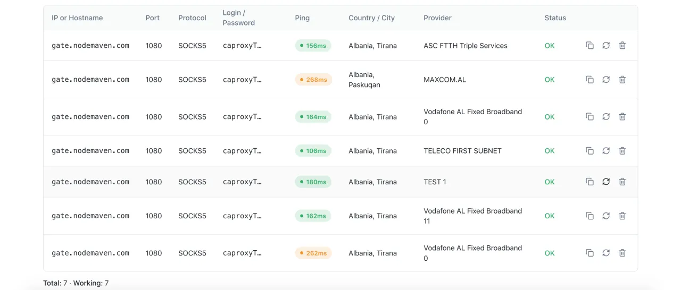Delete the MAXCOM.AL proxy row
Screen dimensions: 681x290
tap(622, 80)
